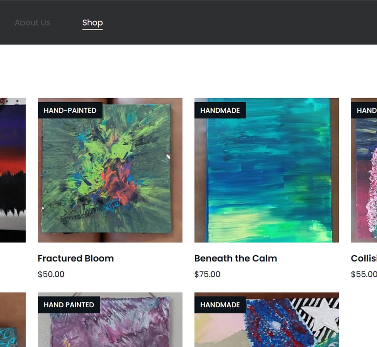The width and height of the screenshot is (377, 347).
Task: Open the star and stripes painting thumbnail
Action: coord(267,320)
